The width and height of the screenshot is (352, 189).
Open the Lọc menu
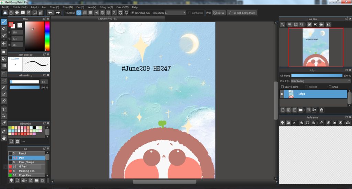coord(44,7)
